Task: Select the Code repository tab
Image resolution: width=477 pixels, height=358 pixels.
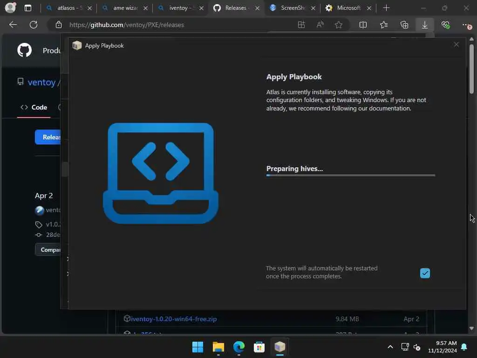Action: (x=34, y=107)
